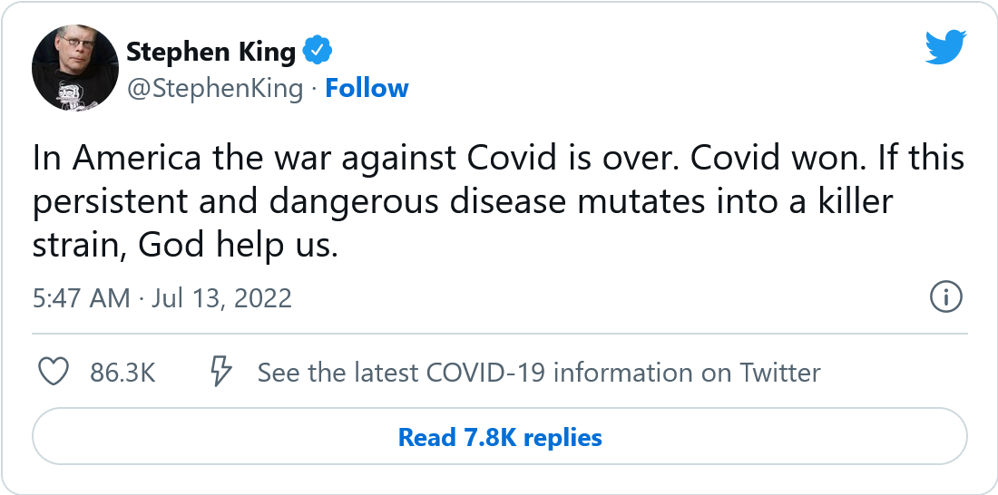
Task: Click the word "replies" in the bottom button
Action: (563, 438)
